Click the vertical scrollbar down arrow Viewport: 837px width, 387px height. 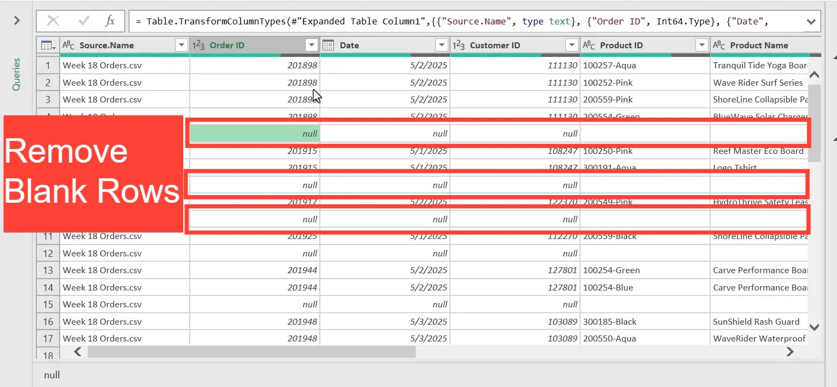tap(814, 327)
